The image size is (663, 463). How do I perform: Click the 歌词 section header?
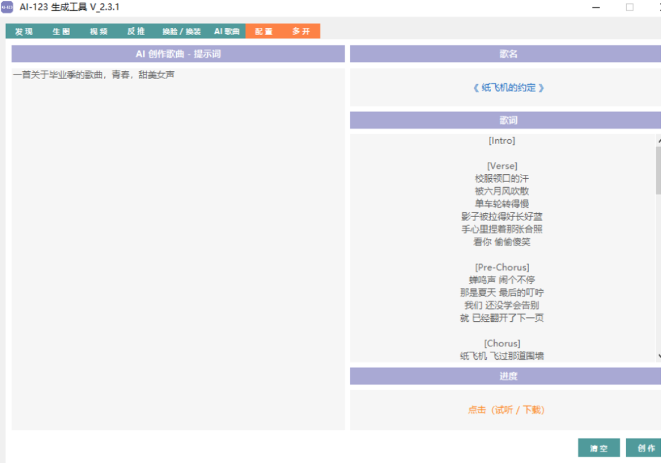[505, 120]
